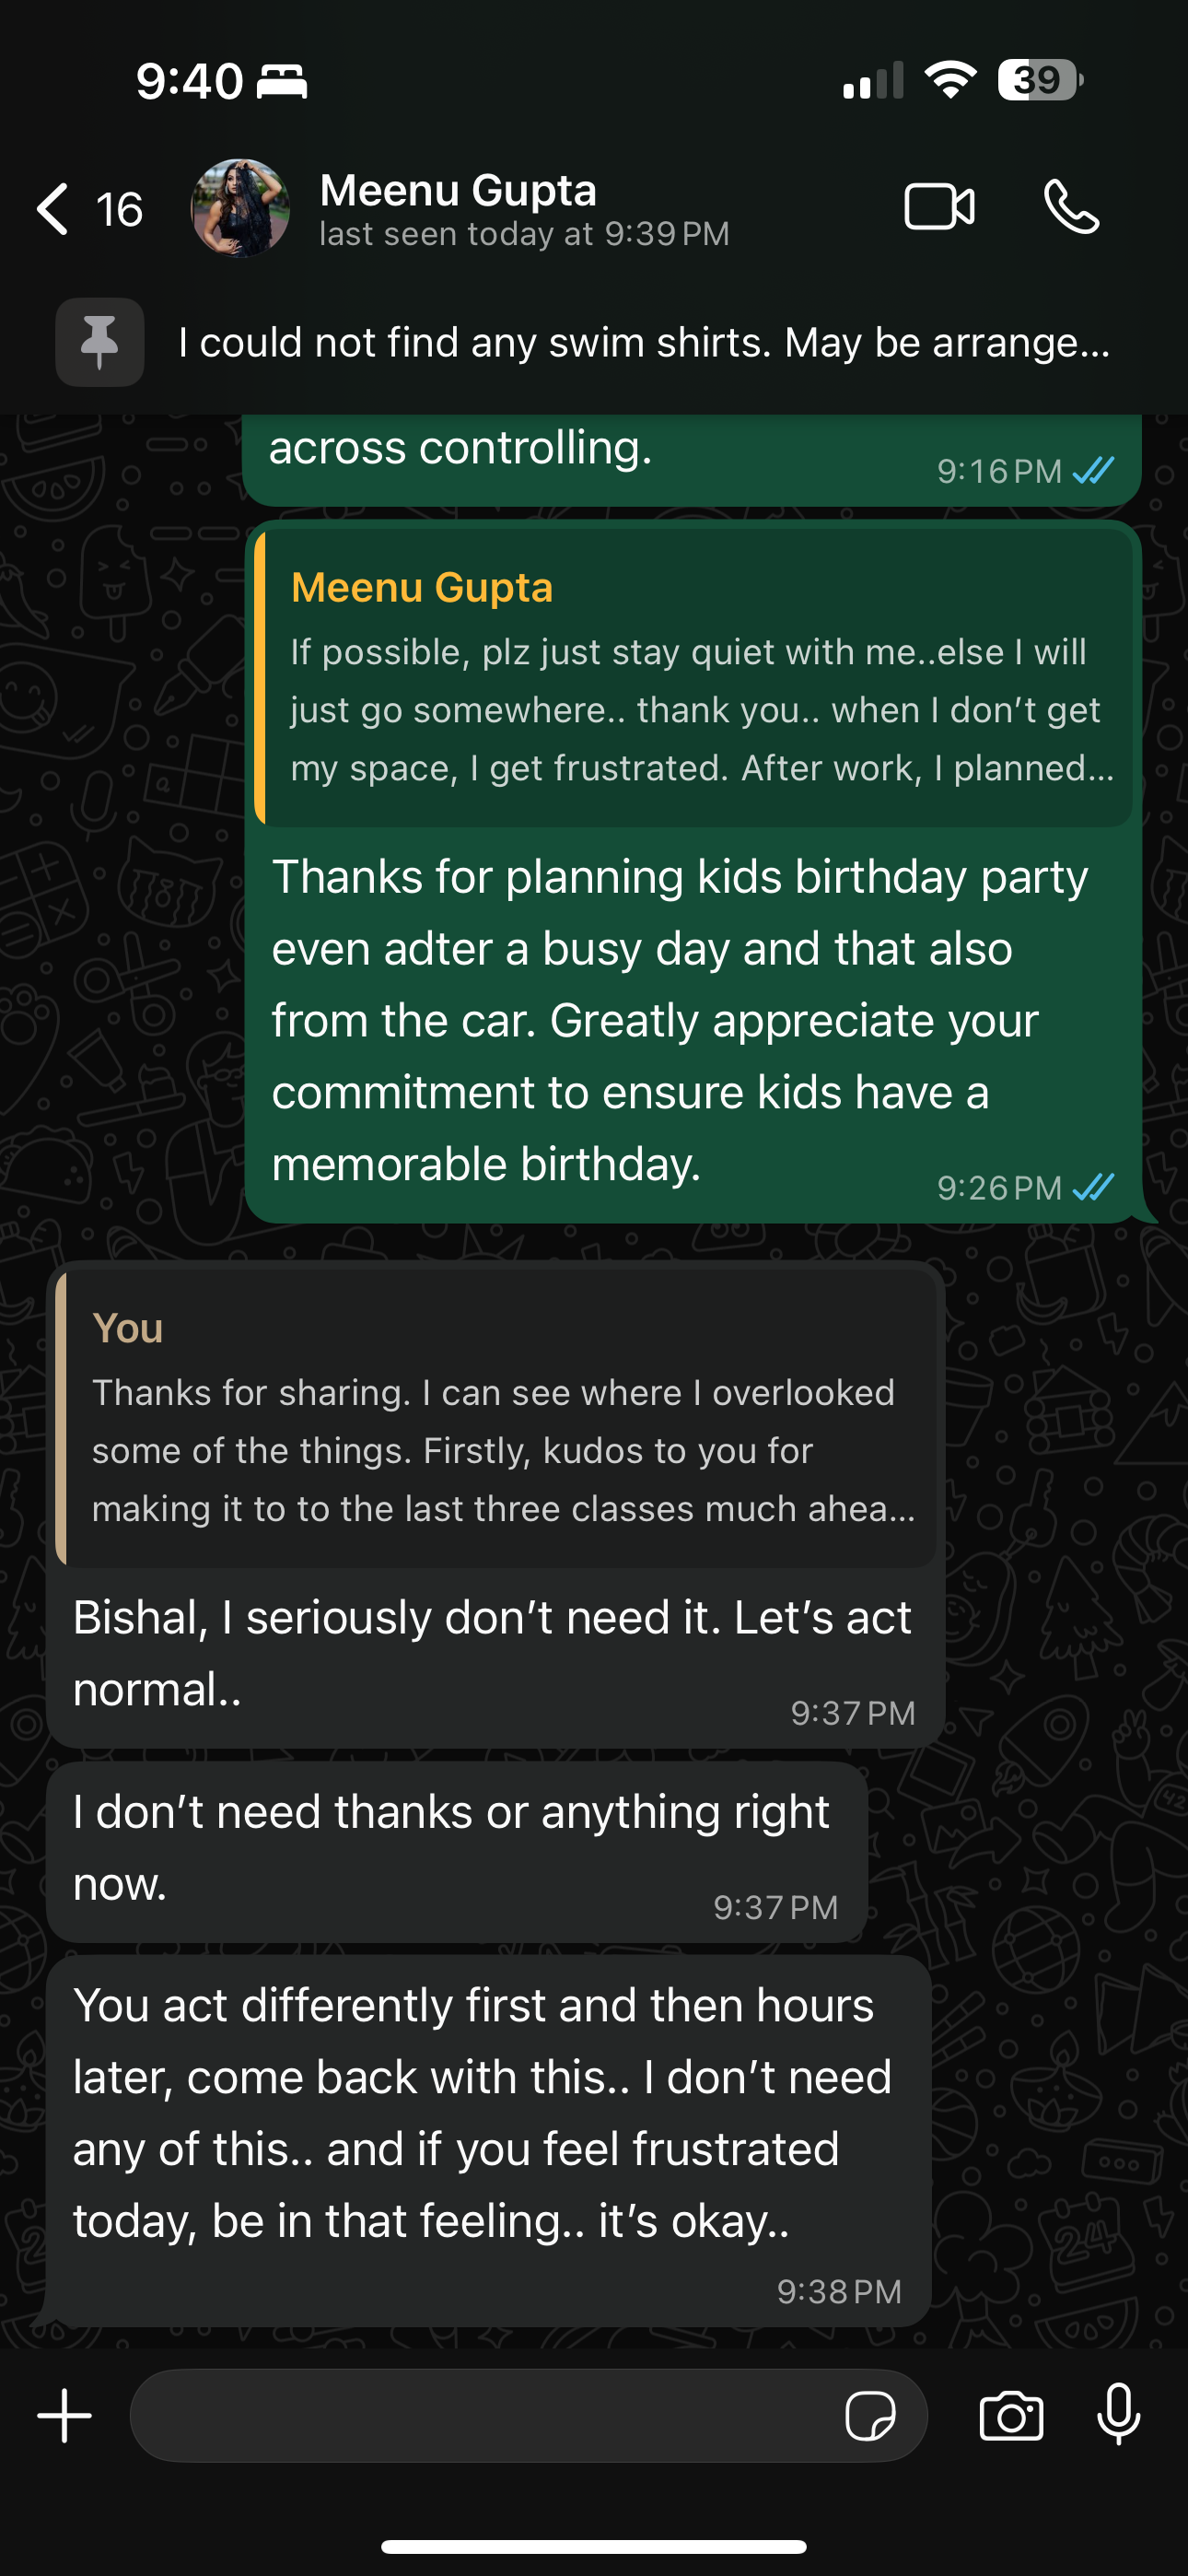
Task: Tap the back arrow to chat list
Action: (53, 209)
